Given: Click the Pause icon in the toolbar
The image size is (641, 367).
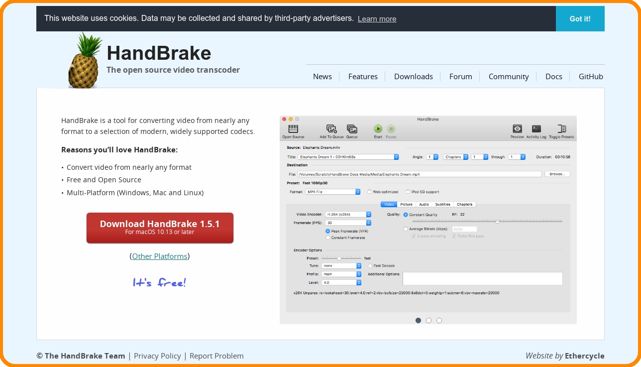Looking at the screenshot, I should pos(391,128).
